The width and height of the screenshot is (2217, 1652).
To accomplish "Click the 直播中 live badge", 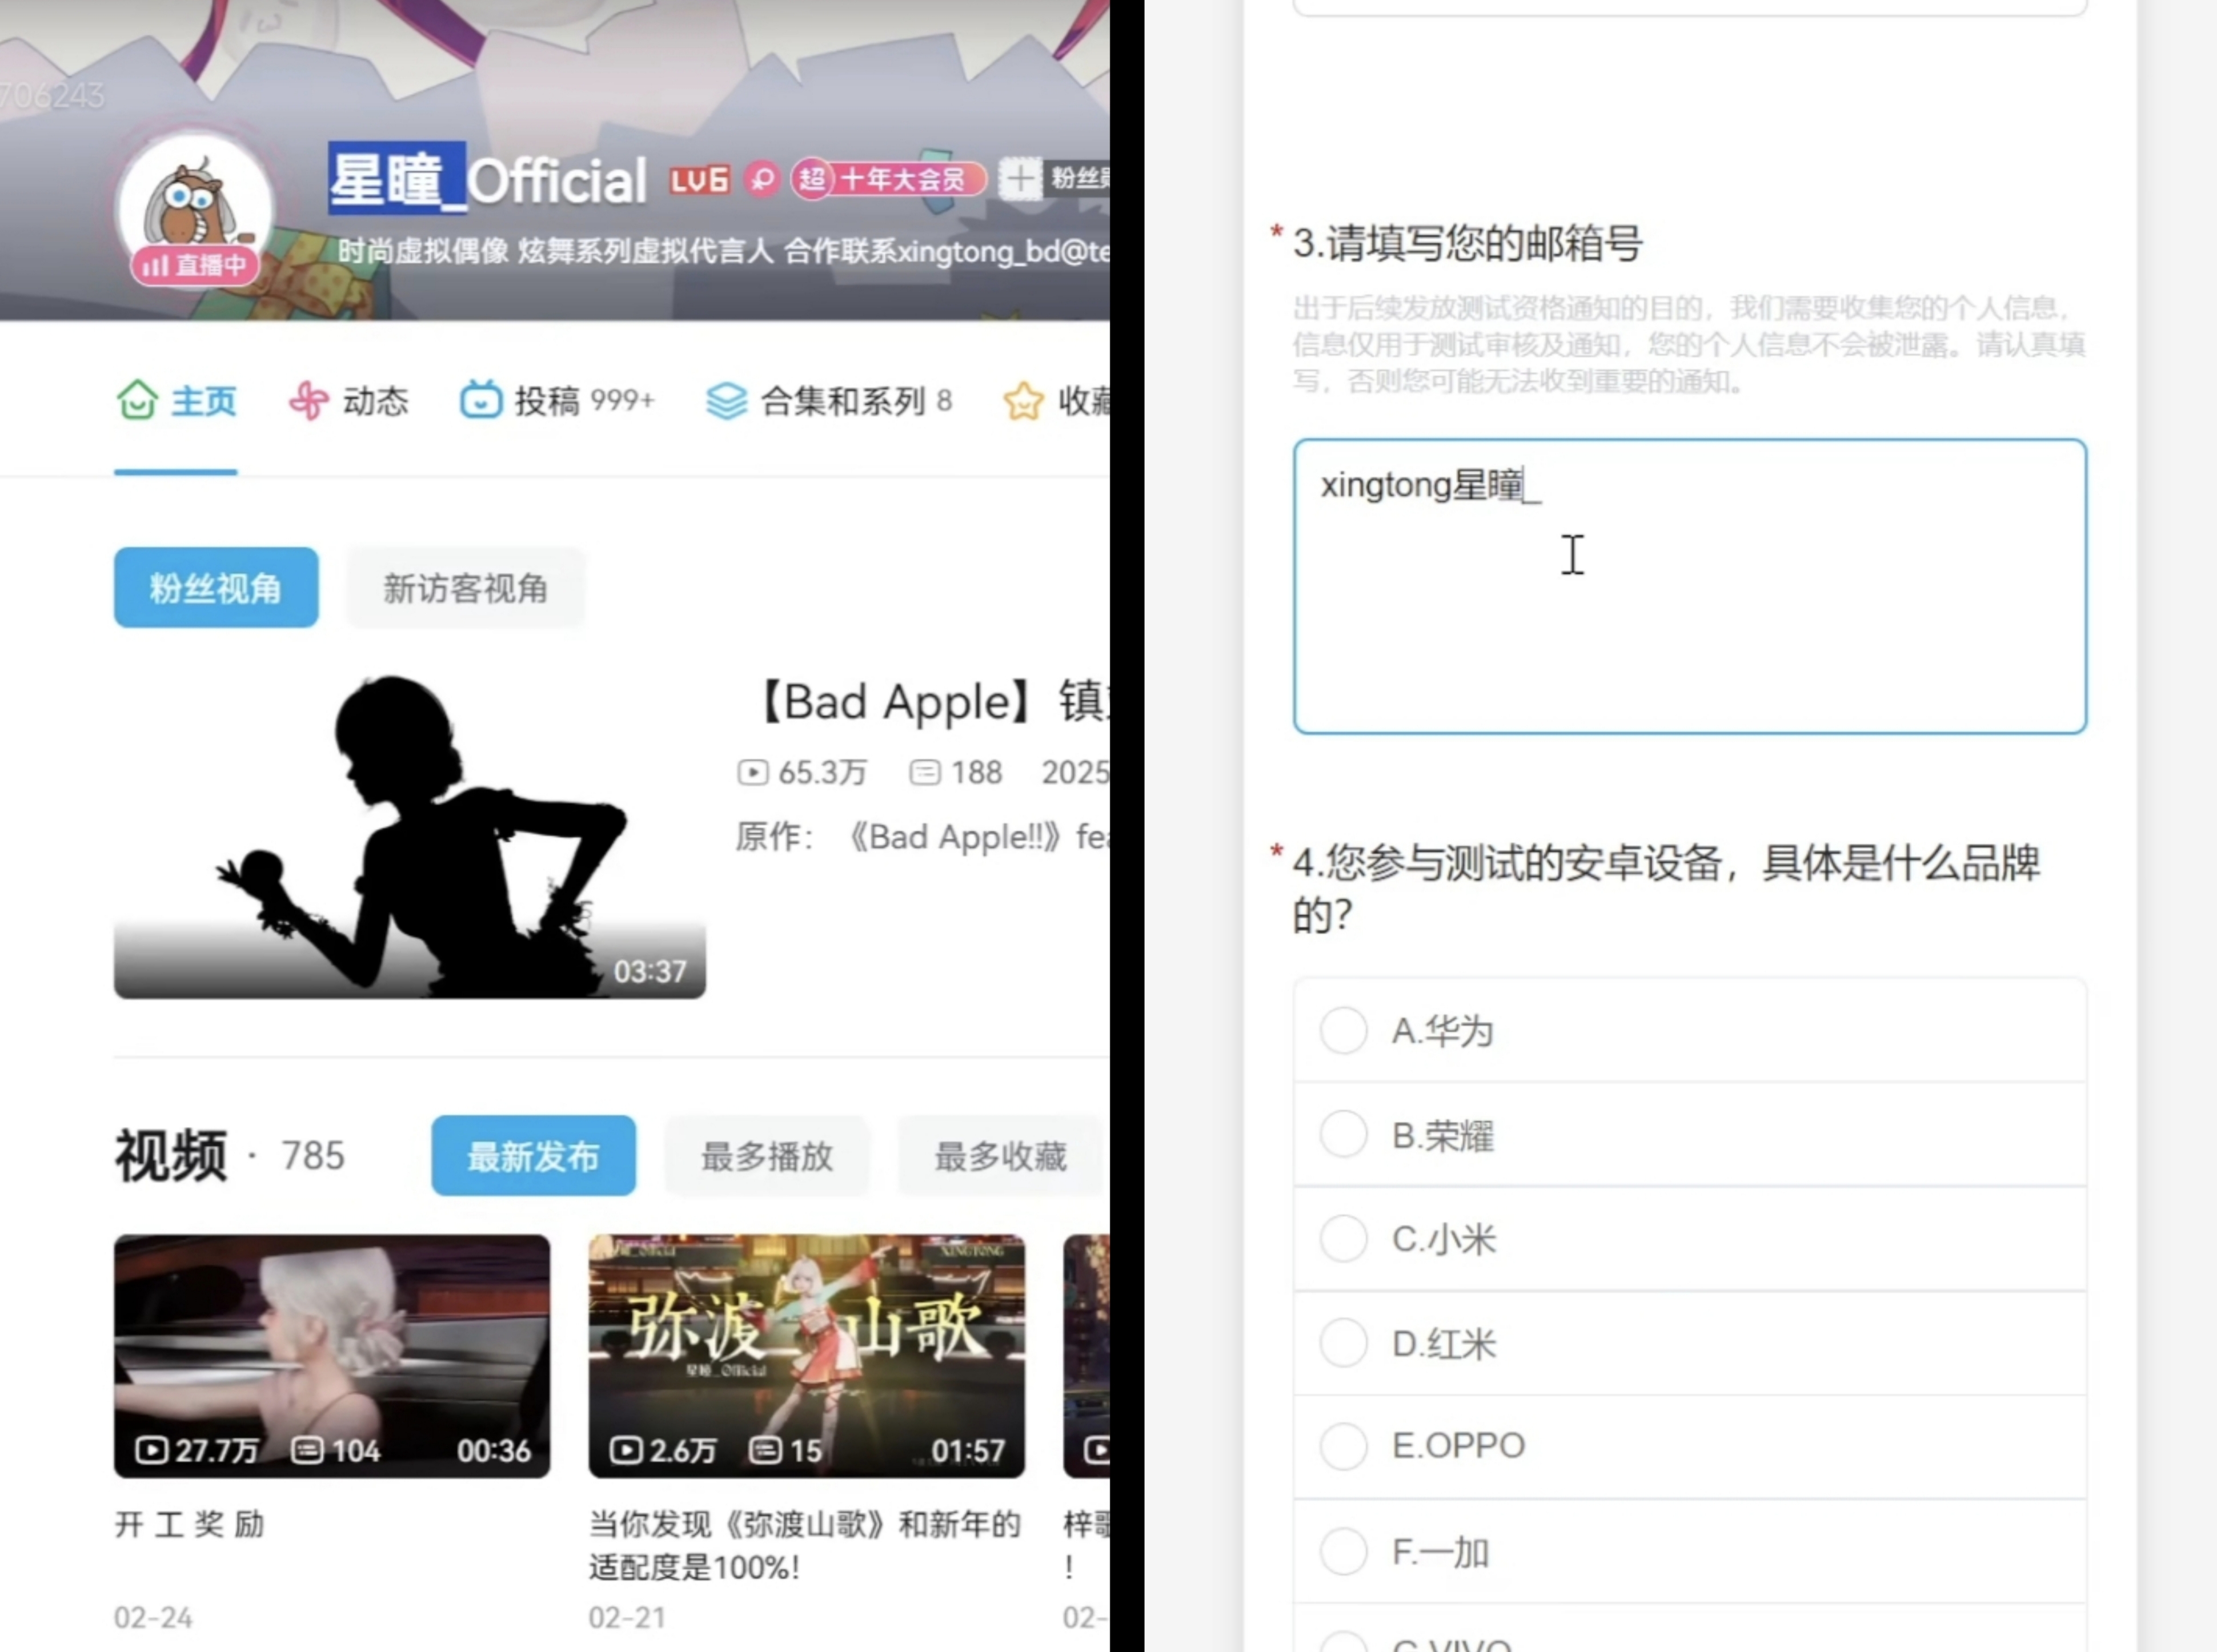I will pos(194,265).
